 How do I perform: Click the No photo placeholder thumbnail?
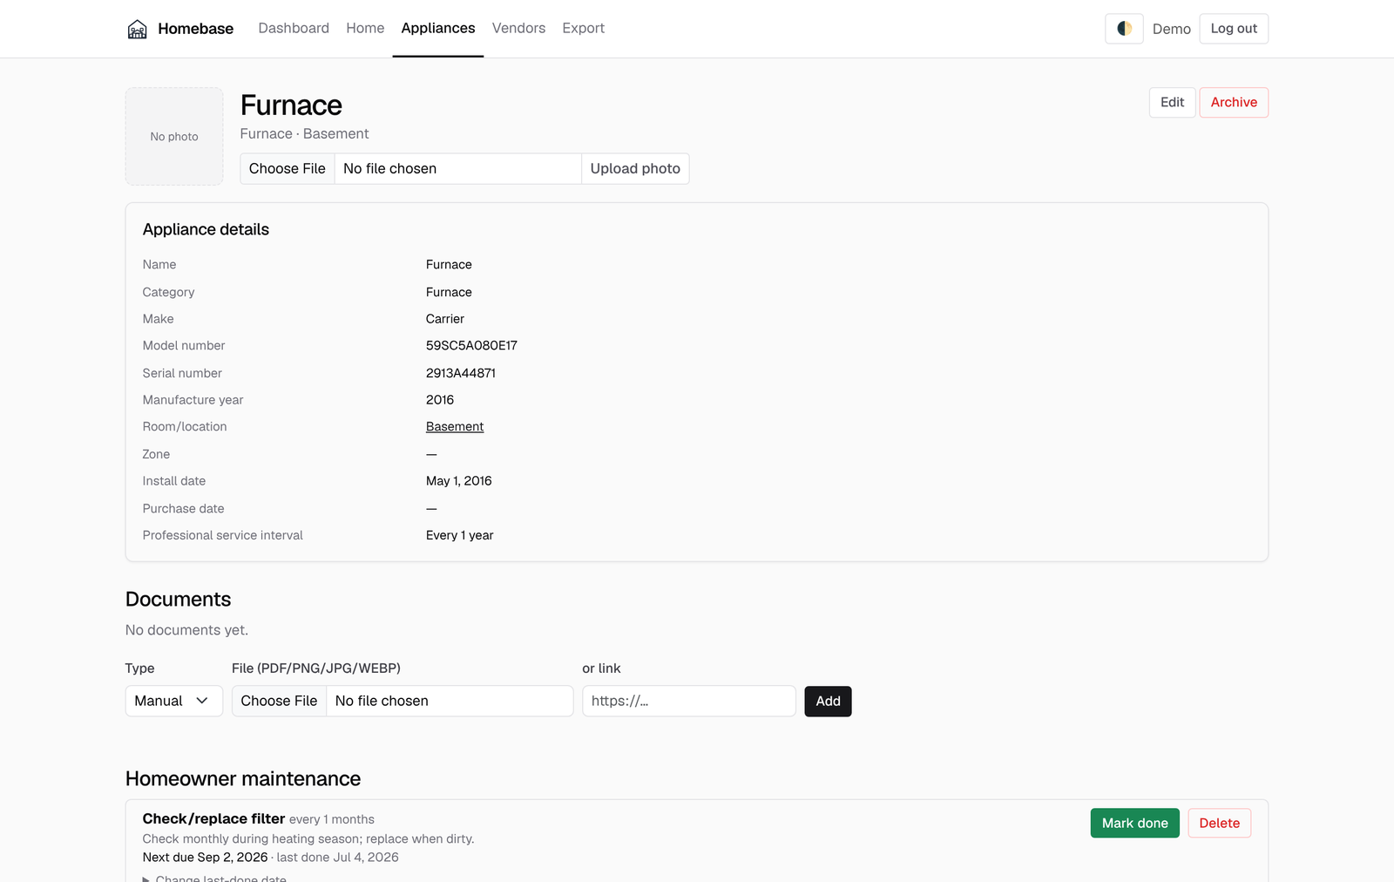point(174,136)
